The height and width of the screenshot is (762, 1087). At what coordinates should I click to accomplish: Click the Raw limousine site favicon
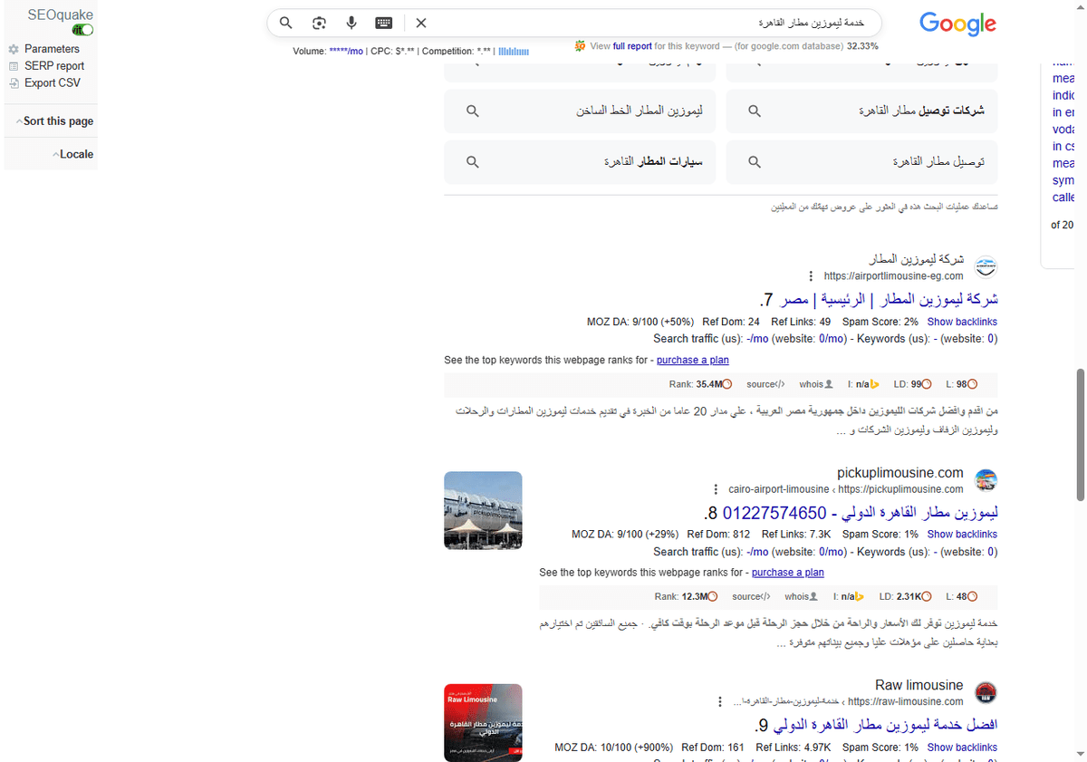tap(986, 693)
